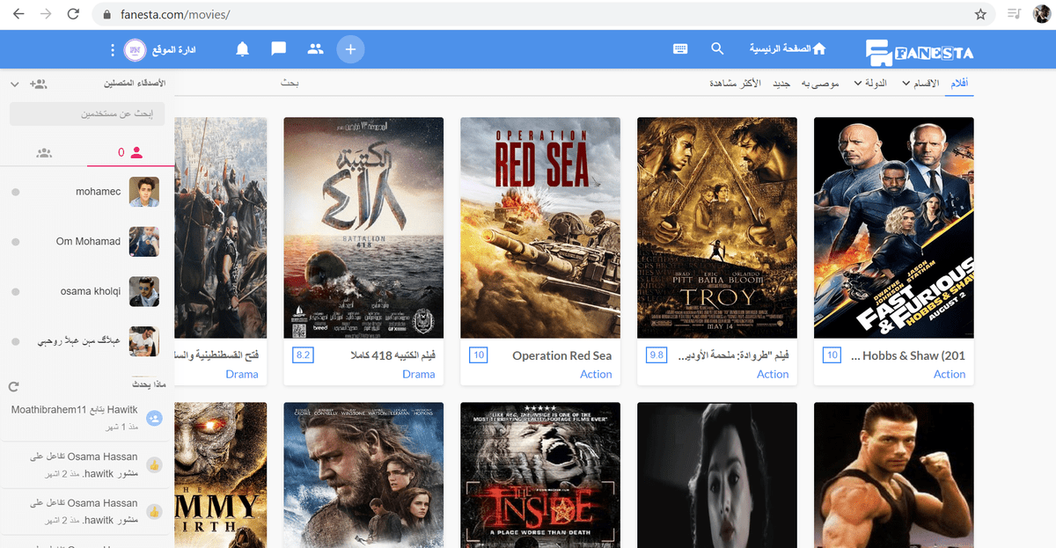
Task: Collapse the online friends panel chevron
Action: (14, 84)
